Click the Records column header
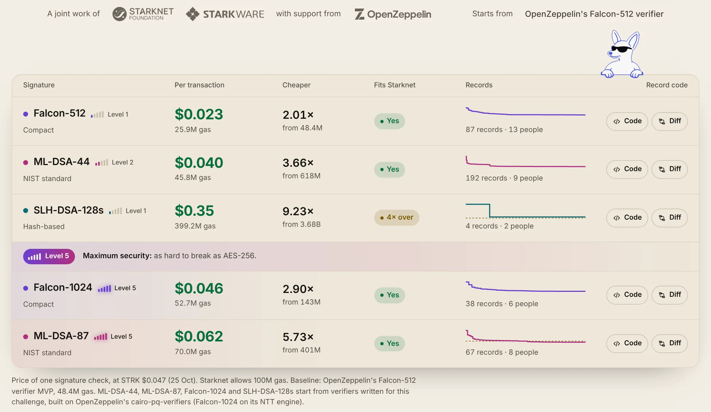Viewport: 711px width, 412px height. point(479,85)
